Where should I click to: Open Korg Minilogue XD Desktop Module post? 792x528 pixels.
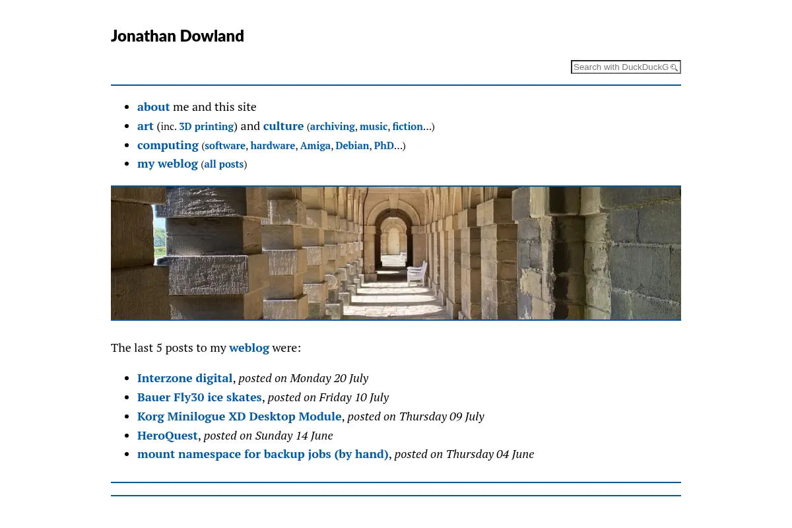(240, 416)
